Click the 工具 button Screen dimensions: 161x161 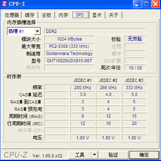tap(80, 155)
